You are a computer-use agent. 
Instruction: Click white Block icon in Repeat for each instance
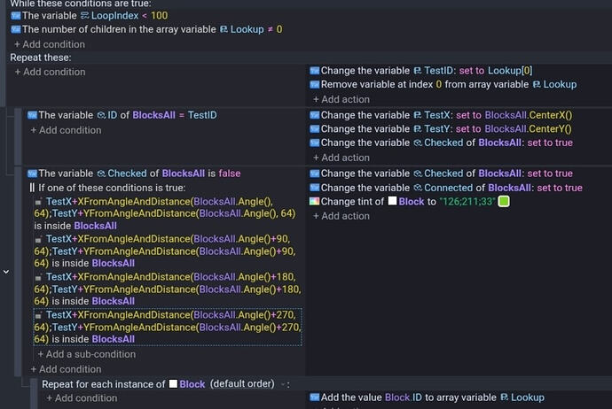173,384
